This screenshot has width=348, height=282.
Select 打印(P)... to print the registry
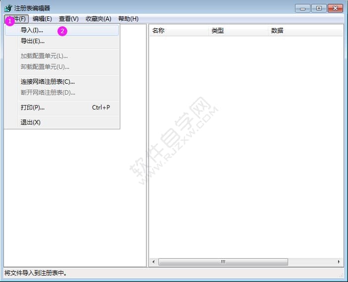[x=32, y=108]
